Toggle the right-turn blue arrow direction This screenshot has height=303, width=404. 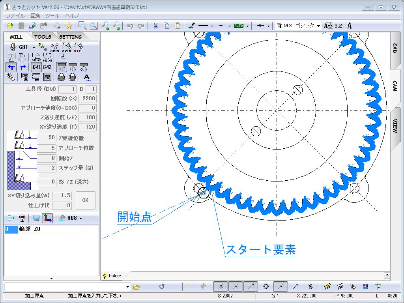click(x=22, y=67)
